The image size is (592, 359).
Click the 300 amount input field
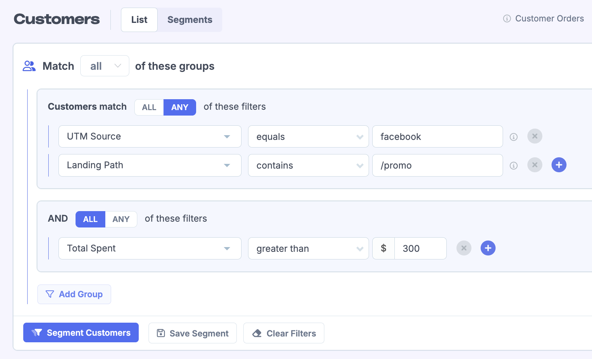pyautogui.click(x=420, y=249)
